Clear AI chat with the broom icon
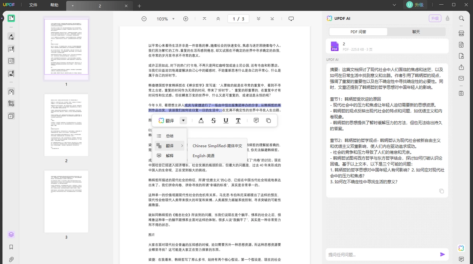This screenshot has height=264, width=473. (447, 19)
